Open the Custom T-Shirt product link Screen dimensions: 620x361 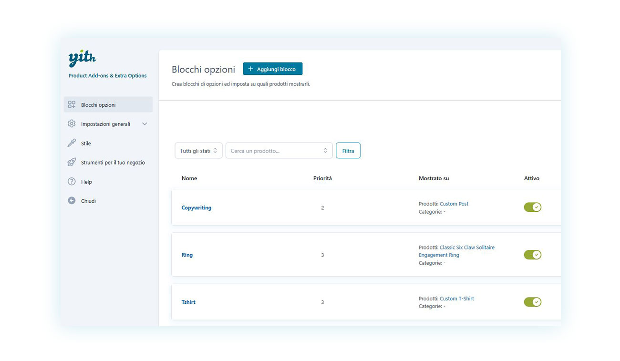(x=457, y=299)
